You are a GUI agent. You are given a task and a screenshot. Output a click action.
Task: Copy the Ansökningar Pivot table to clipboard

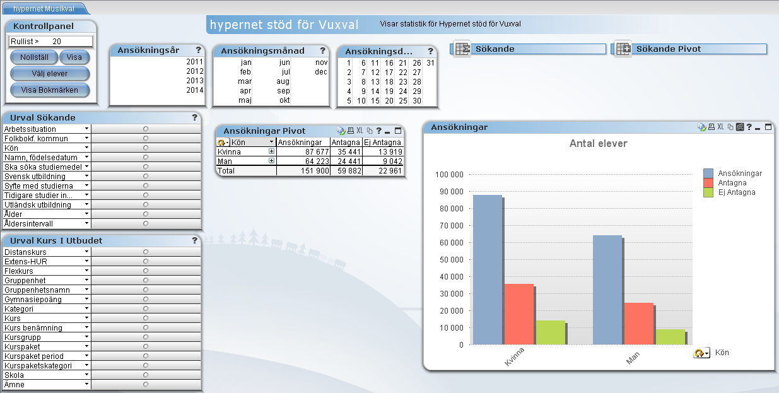tap(370, 131)
